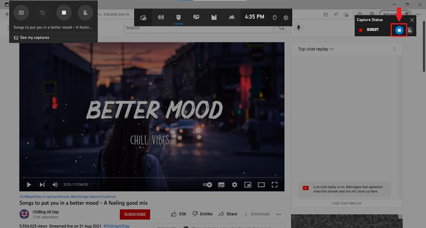Viewport: 426px width, 228px height.
Task: Open the Xbox Social widget in Game Bar
Action: pyautogui.click(x=232, y=18)
